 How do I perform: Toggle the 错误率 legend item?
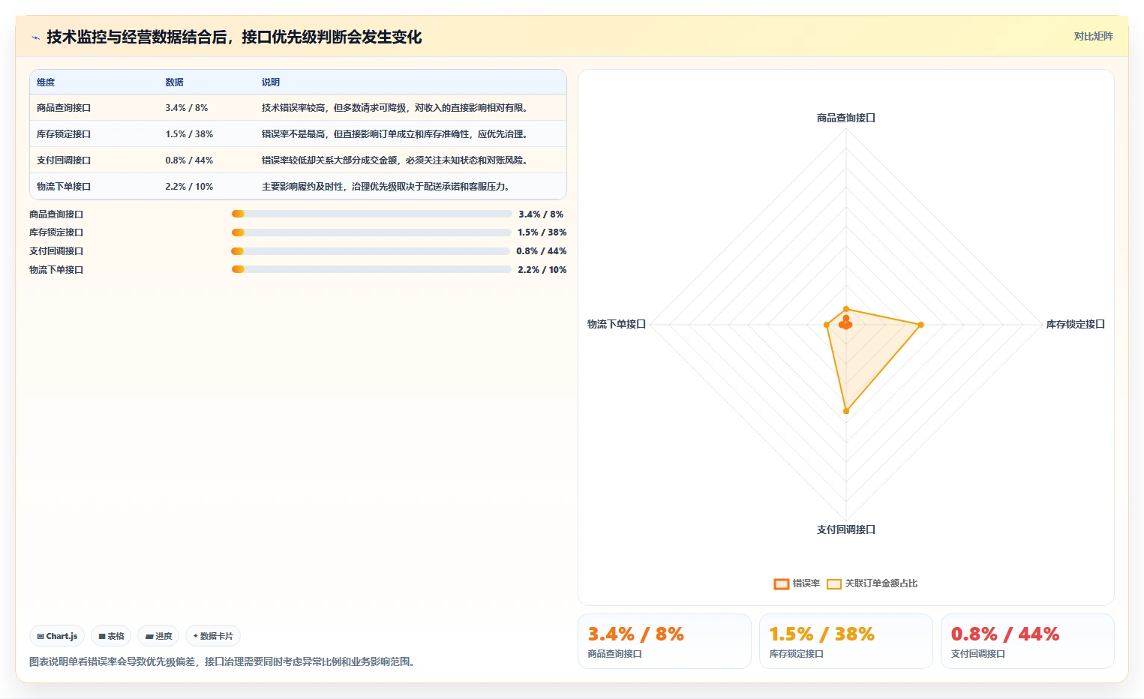(797, 583)
